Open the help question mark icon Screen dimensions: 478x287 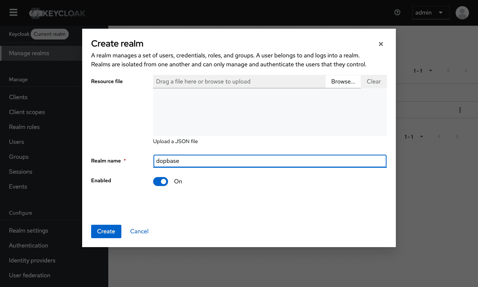click(397, 12)
